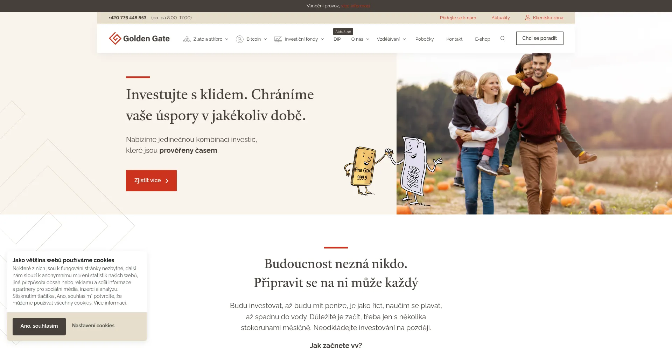Click the gold bars icon beside Zlato a stříbro
This screenshot has height=348, width=672.
click(187, 39)
